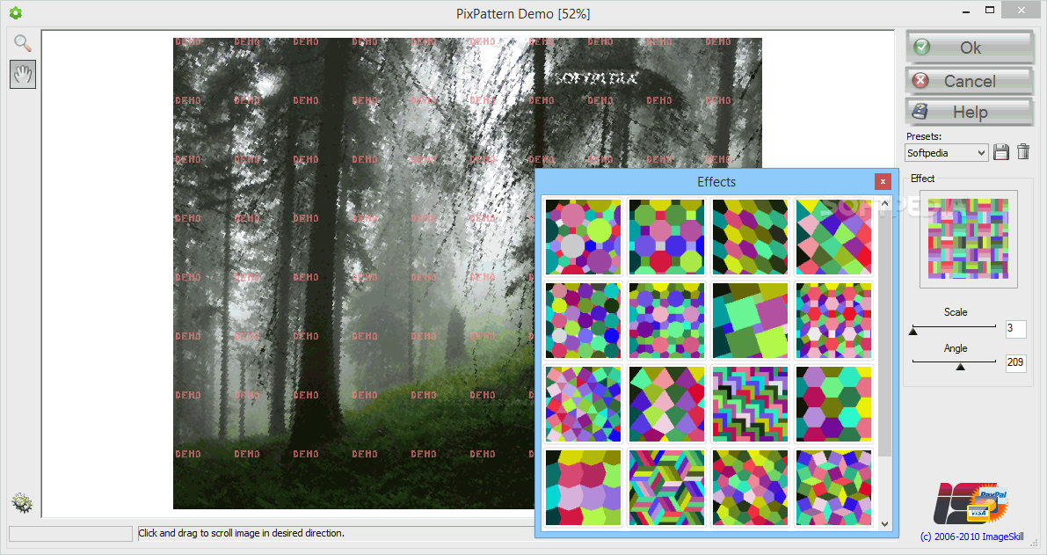The image size is (1047, 555).
Task: Click the Effects panel scroll down arrow
Action: tap(884, 524)
